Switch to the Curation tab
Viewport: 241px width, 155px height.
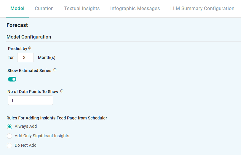click(44, 9)
